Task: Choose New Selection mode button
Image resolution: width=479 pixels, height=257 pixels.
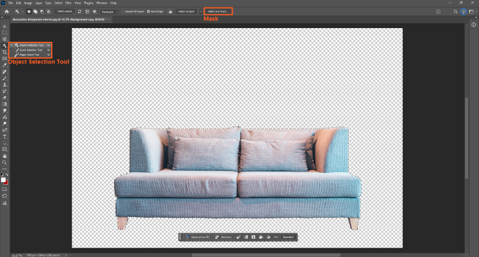Action: [29, 12]
